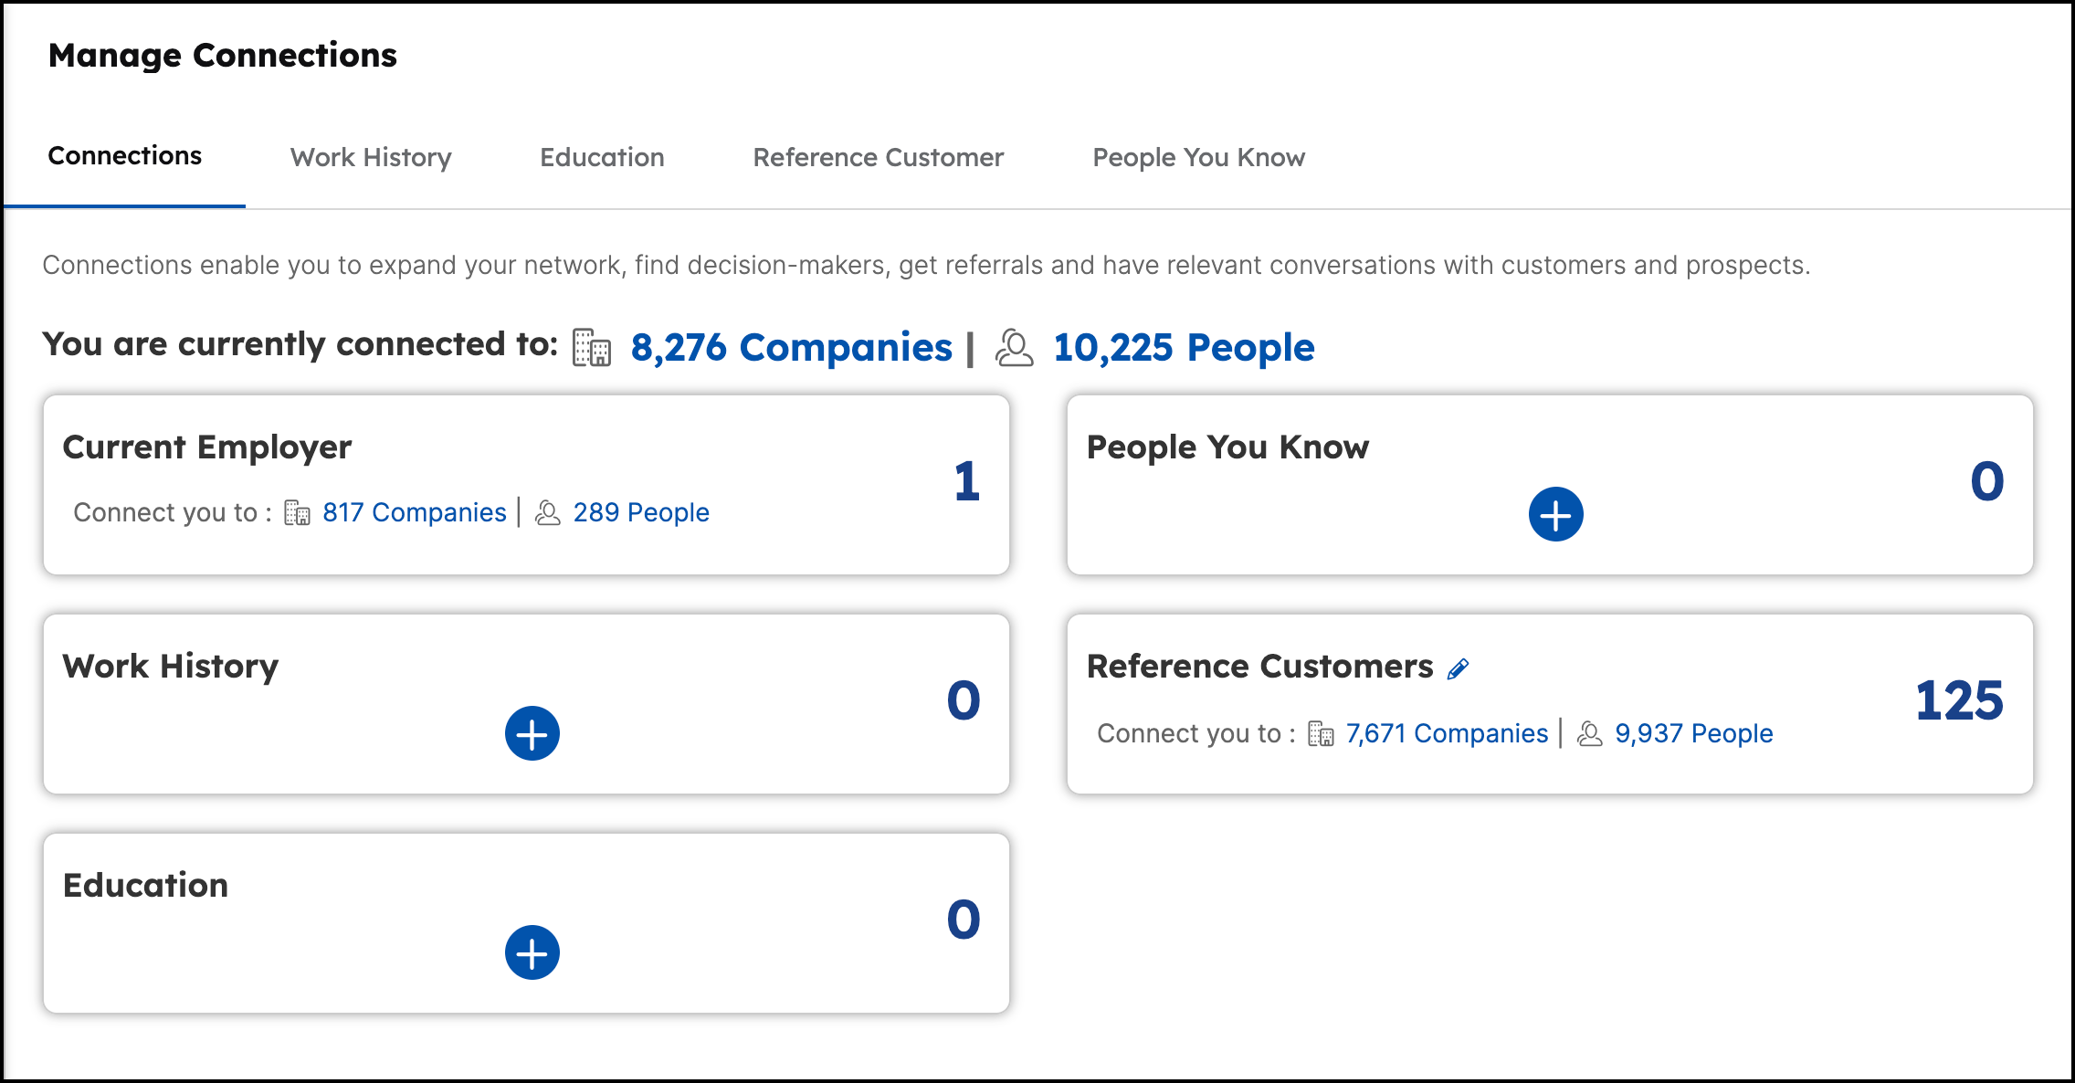The image size is (2075, 1083).
Task: Click the Education count 0
Action: click(x=964, y=920)
